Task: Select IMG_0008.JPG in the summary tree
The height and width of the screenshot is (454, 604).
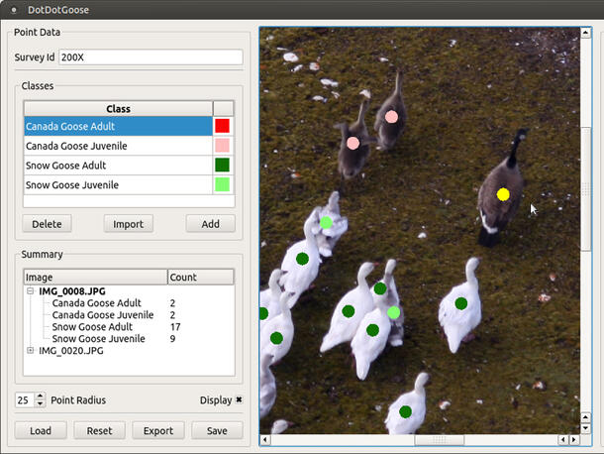Action: (x=72, y=291)
